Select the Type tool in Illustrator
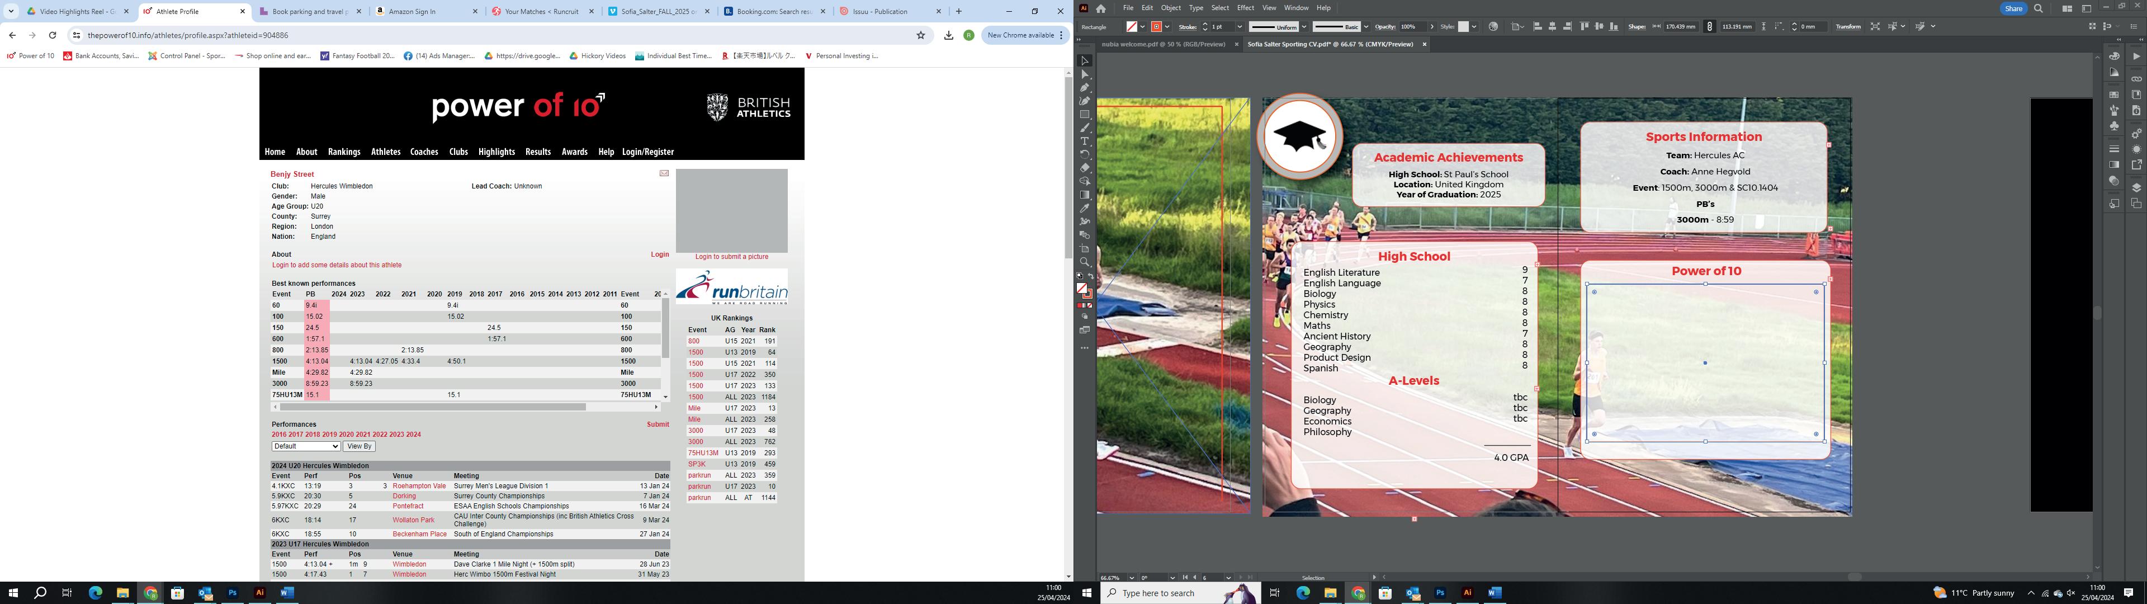 coord(1084,141)
